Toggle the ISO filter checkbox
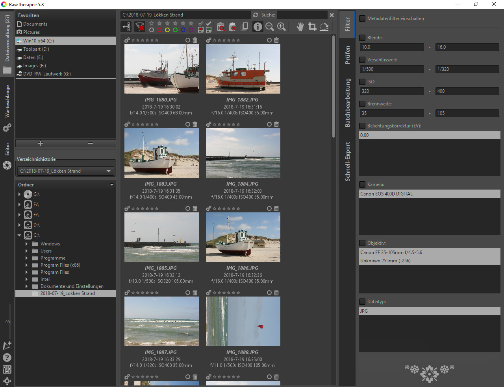This screenshot has width=504, height=387. click(x=362, y=82)
